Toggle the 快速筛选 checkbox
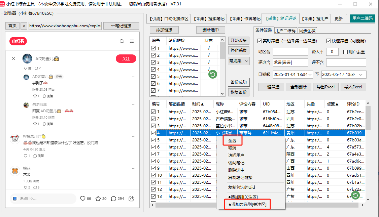The height and width of the screenshot is (217, 379). coord(329,41)
